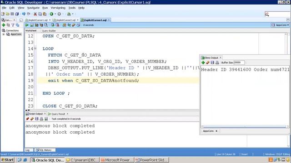Click the Undo icon in main toolbar
Image resolution: width=291 pixels, height=163 pixels.
click(x=24, y=14)
